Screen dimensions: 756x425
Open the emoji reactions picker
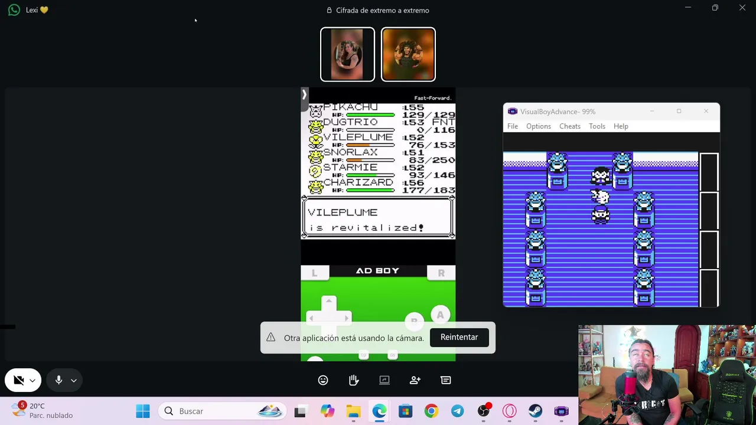coord(323,380)
